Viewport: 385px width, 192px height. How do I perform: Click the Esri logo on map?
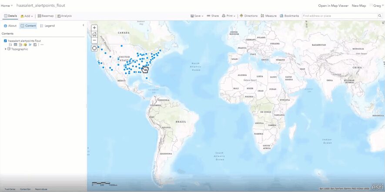click(x=377, y=187)
